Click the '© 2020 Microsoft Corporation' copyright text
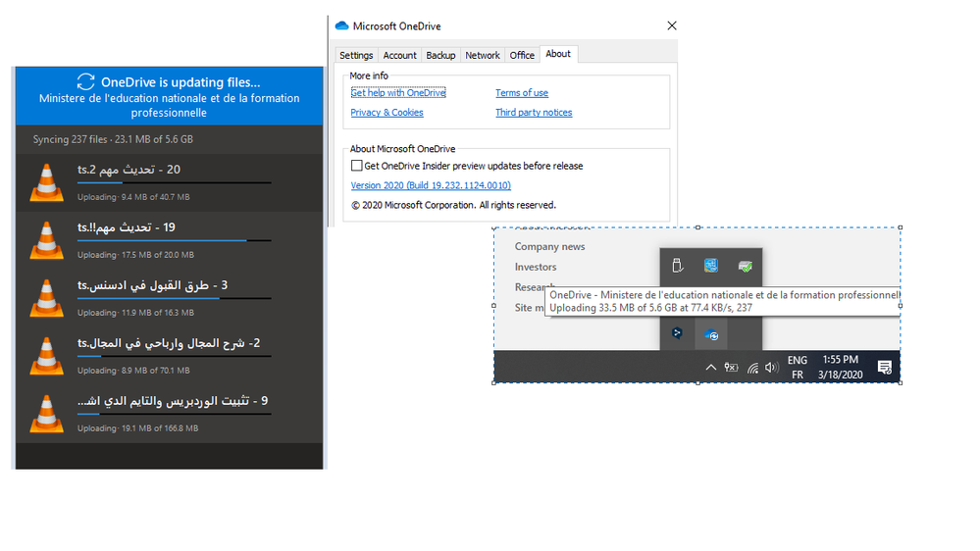Screen dimensions: 980x551 (454, 205)
